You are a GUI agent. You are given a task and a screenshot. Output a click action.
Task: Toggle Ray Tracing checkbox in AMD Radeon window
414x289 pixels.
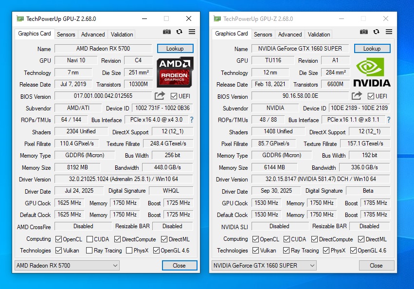[89, 250]
